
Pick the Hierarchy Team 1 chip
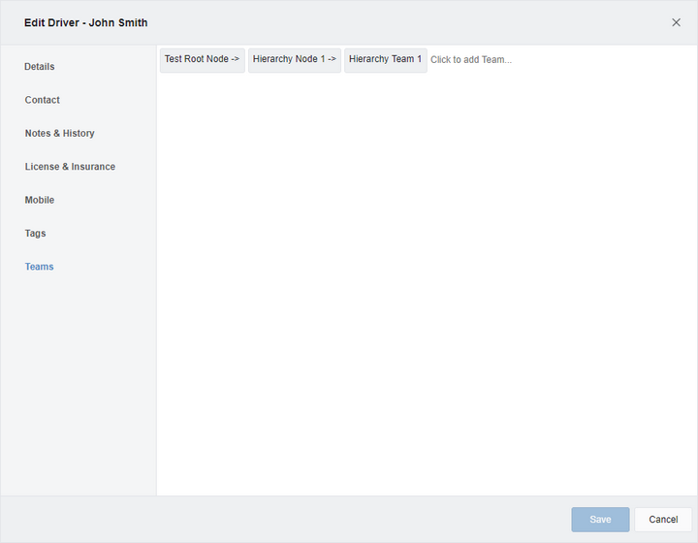(385, 60)
